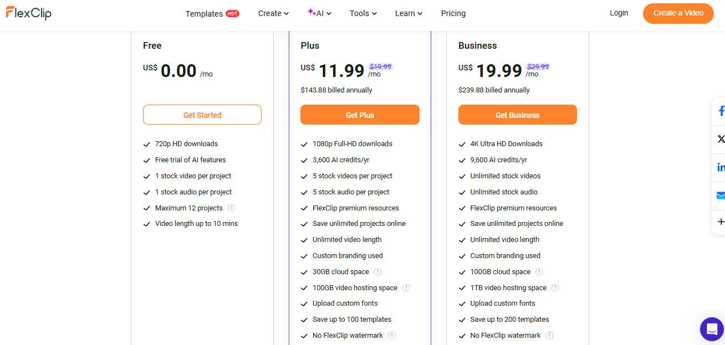Screen dimensions: 725x345
Task: Share via the X icon
Action: coord(720,138)
